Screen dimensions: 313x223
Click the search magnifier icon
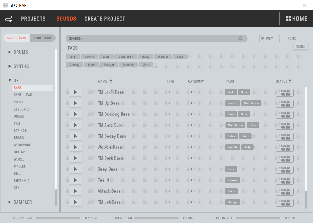[x=240, y=38]
